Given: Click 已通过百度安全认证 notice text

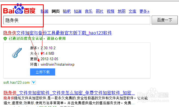Looking at the screenshot, I should coord(37,39).
